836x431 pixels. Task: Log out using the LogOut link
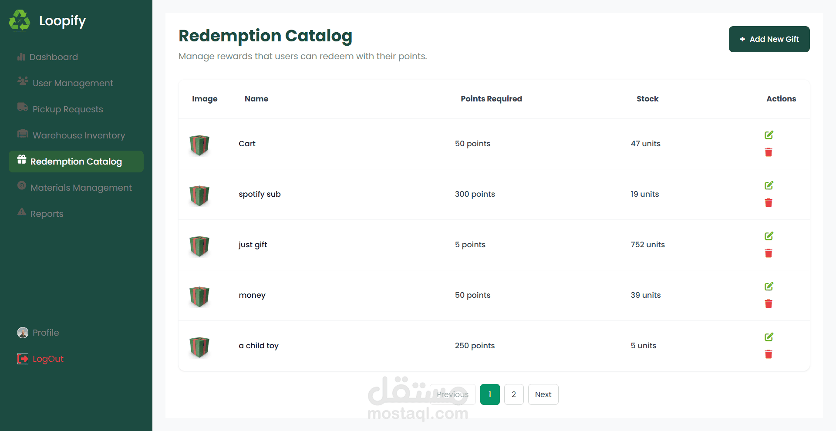[40, 359]
